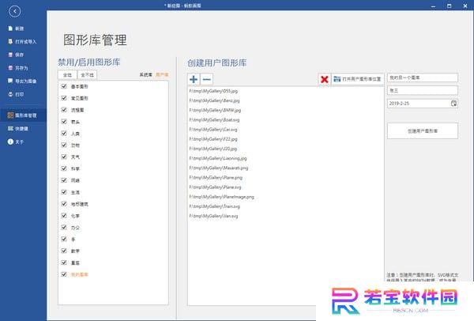Click the 全不选 deselect-all button
474x321 pixels.
pyautogui.click(x=88, y=75)
